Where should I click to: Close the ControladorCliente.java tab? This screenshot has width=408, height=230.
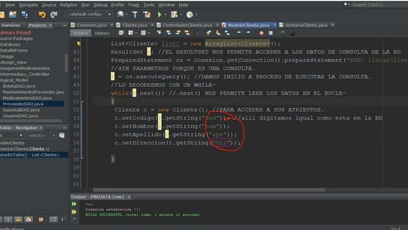pos(217,25)
